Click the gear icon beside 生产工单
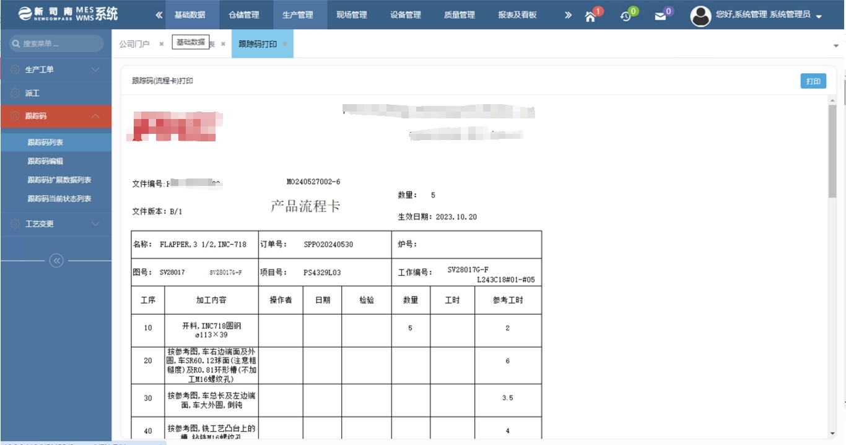This screenshot has width=846, height=445. pos(15,70)
